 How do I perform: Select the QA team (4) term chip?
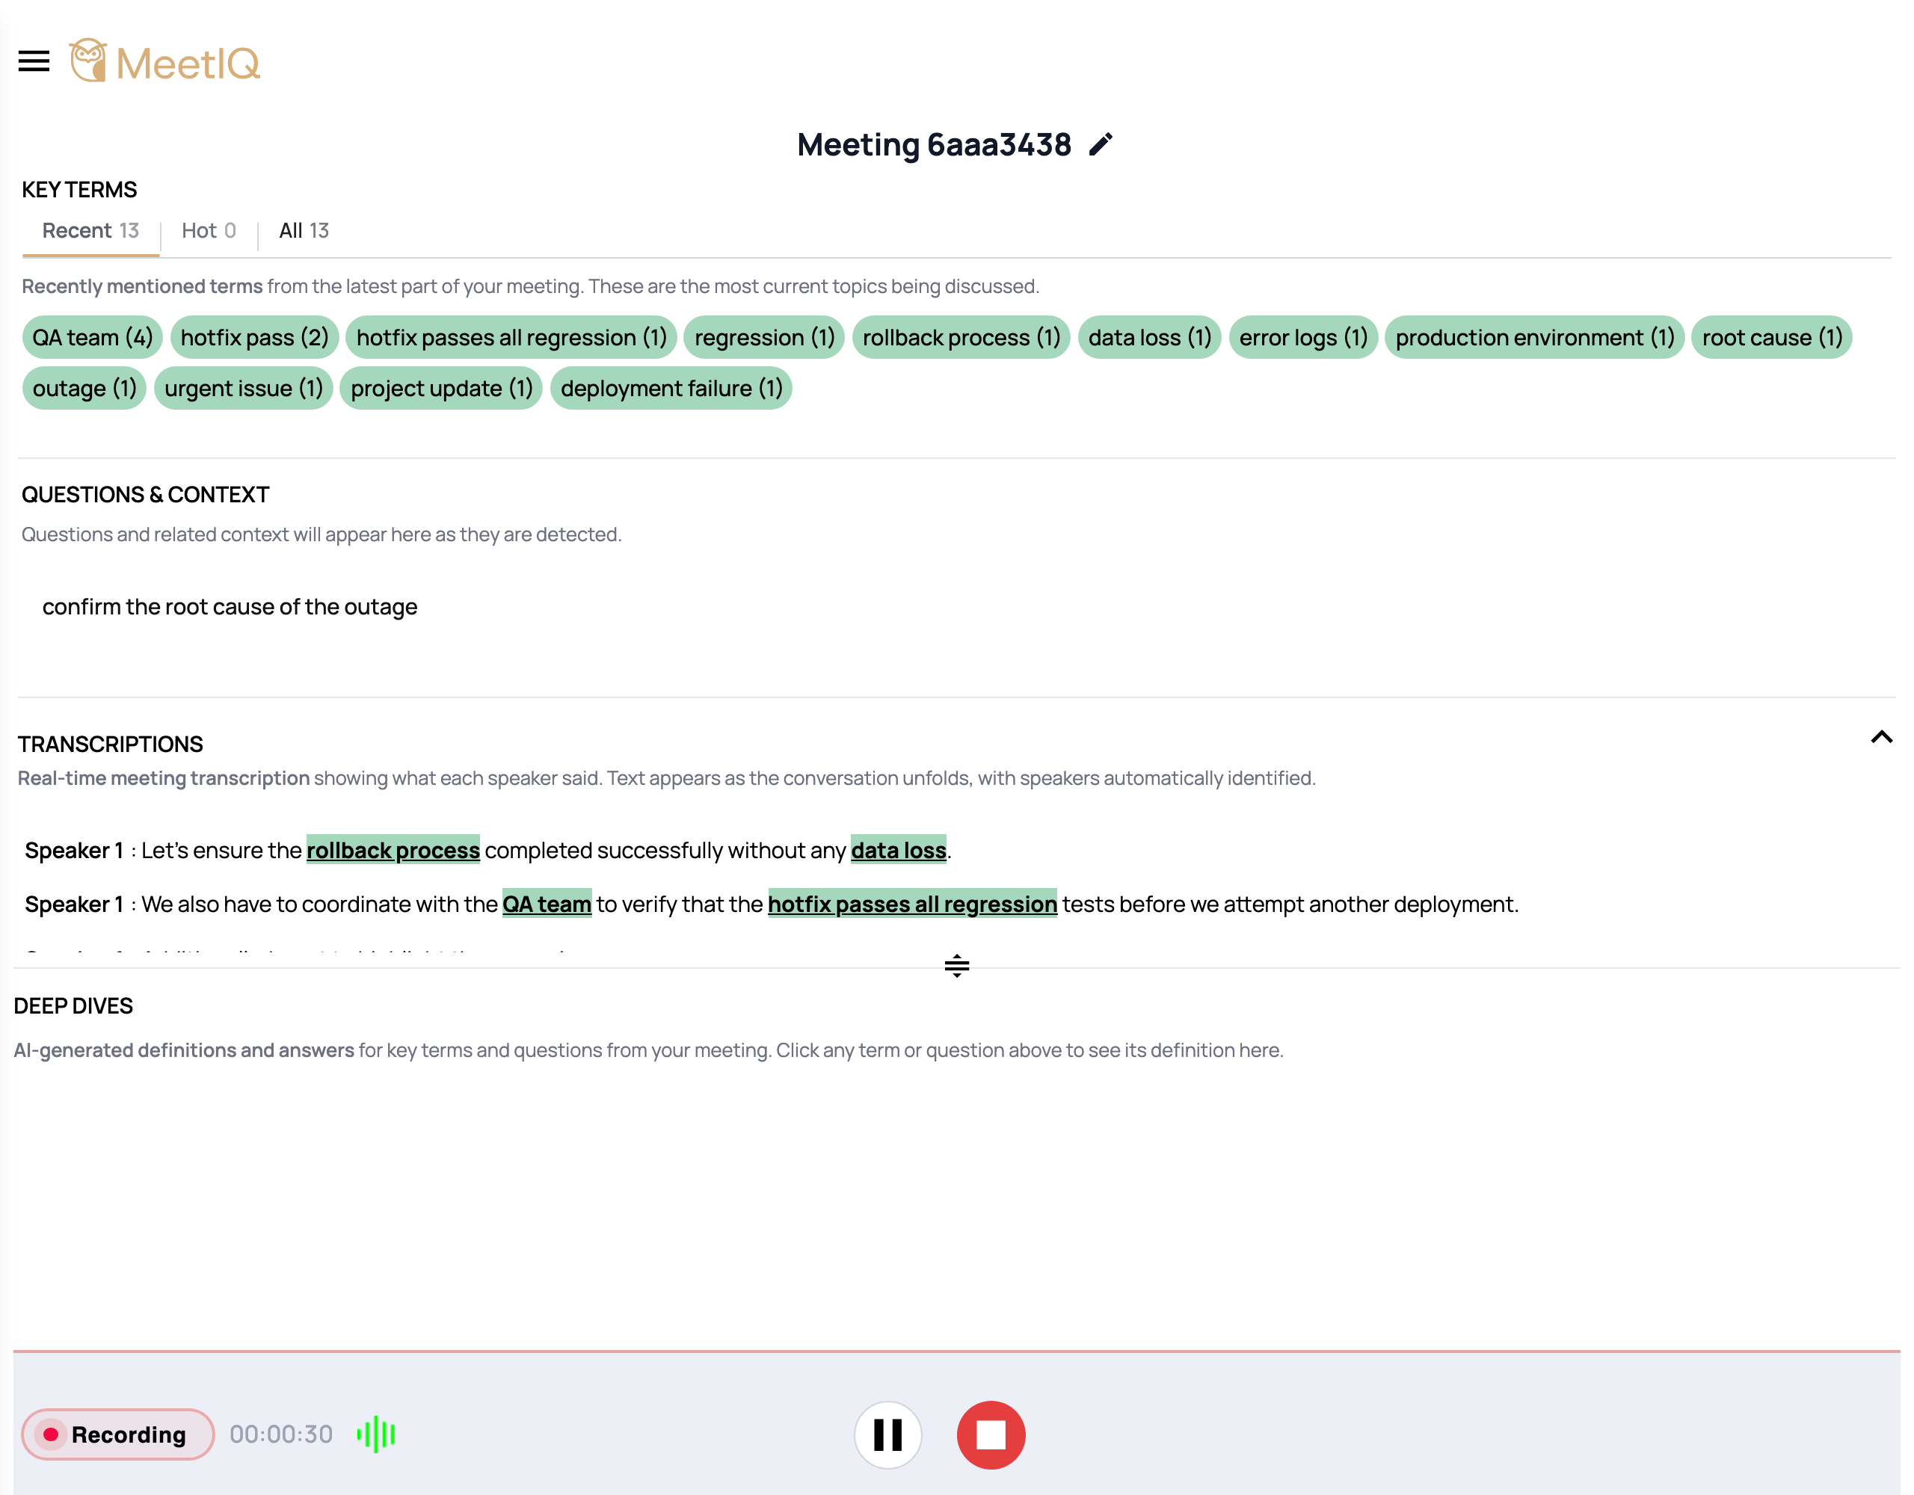click(93, 337)
